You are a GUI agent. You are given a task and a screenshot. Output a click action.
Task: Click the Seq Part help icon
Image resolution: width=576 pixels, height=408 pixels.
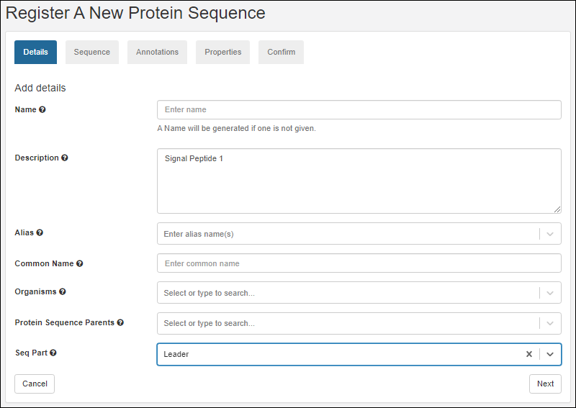pos(53,353)
